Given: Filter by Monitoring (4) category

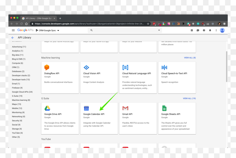Looking at the screenshot, I should point(18,112).
